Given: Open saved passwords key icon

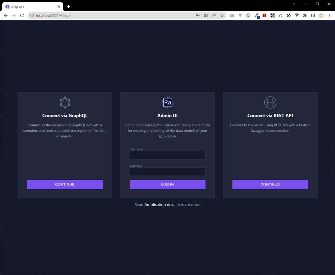Looking at the screenshot, I should point(198,15).
